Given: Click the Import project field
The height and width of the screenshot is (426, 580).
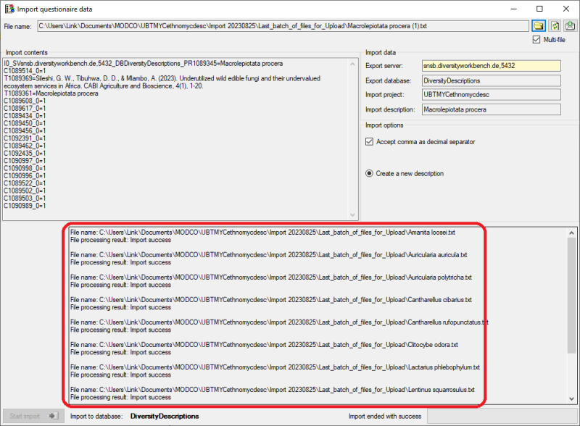Looking at the screenshot, I should 491,95.
